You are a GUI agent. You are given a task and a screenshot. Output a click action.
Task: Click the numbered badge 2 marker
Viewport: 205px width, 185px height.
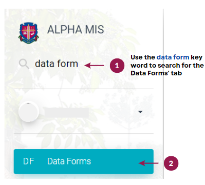[x=171, y=163]
